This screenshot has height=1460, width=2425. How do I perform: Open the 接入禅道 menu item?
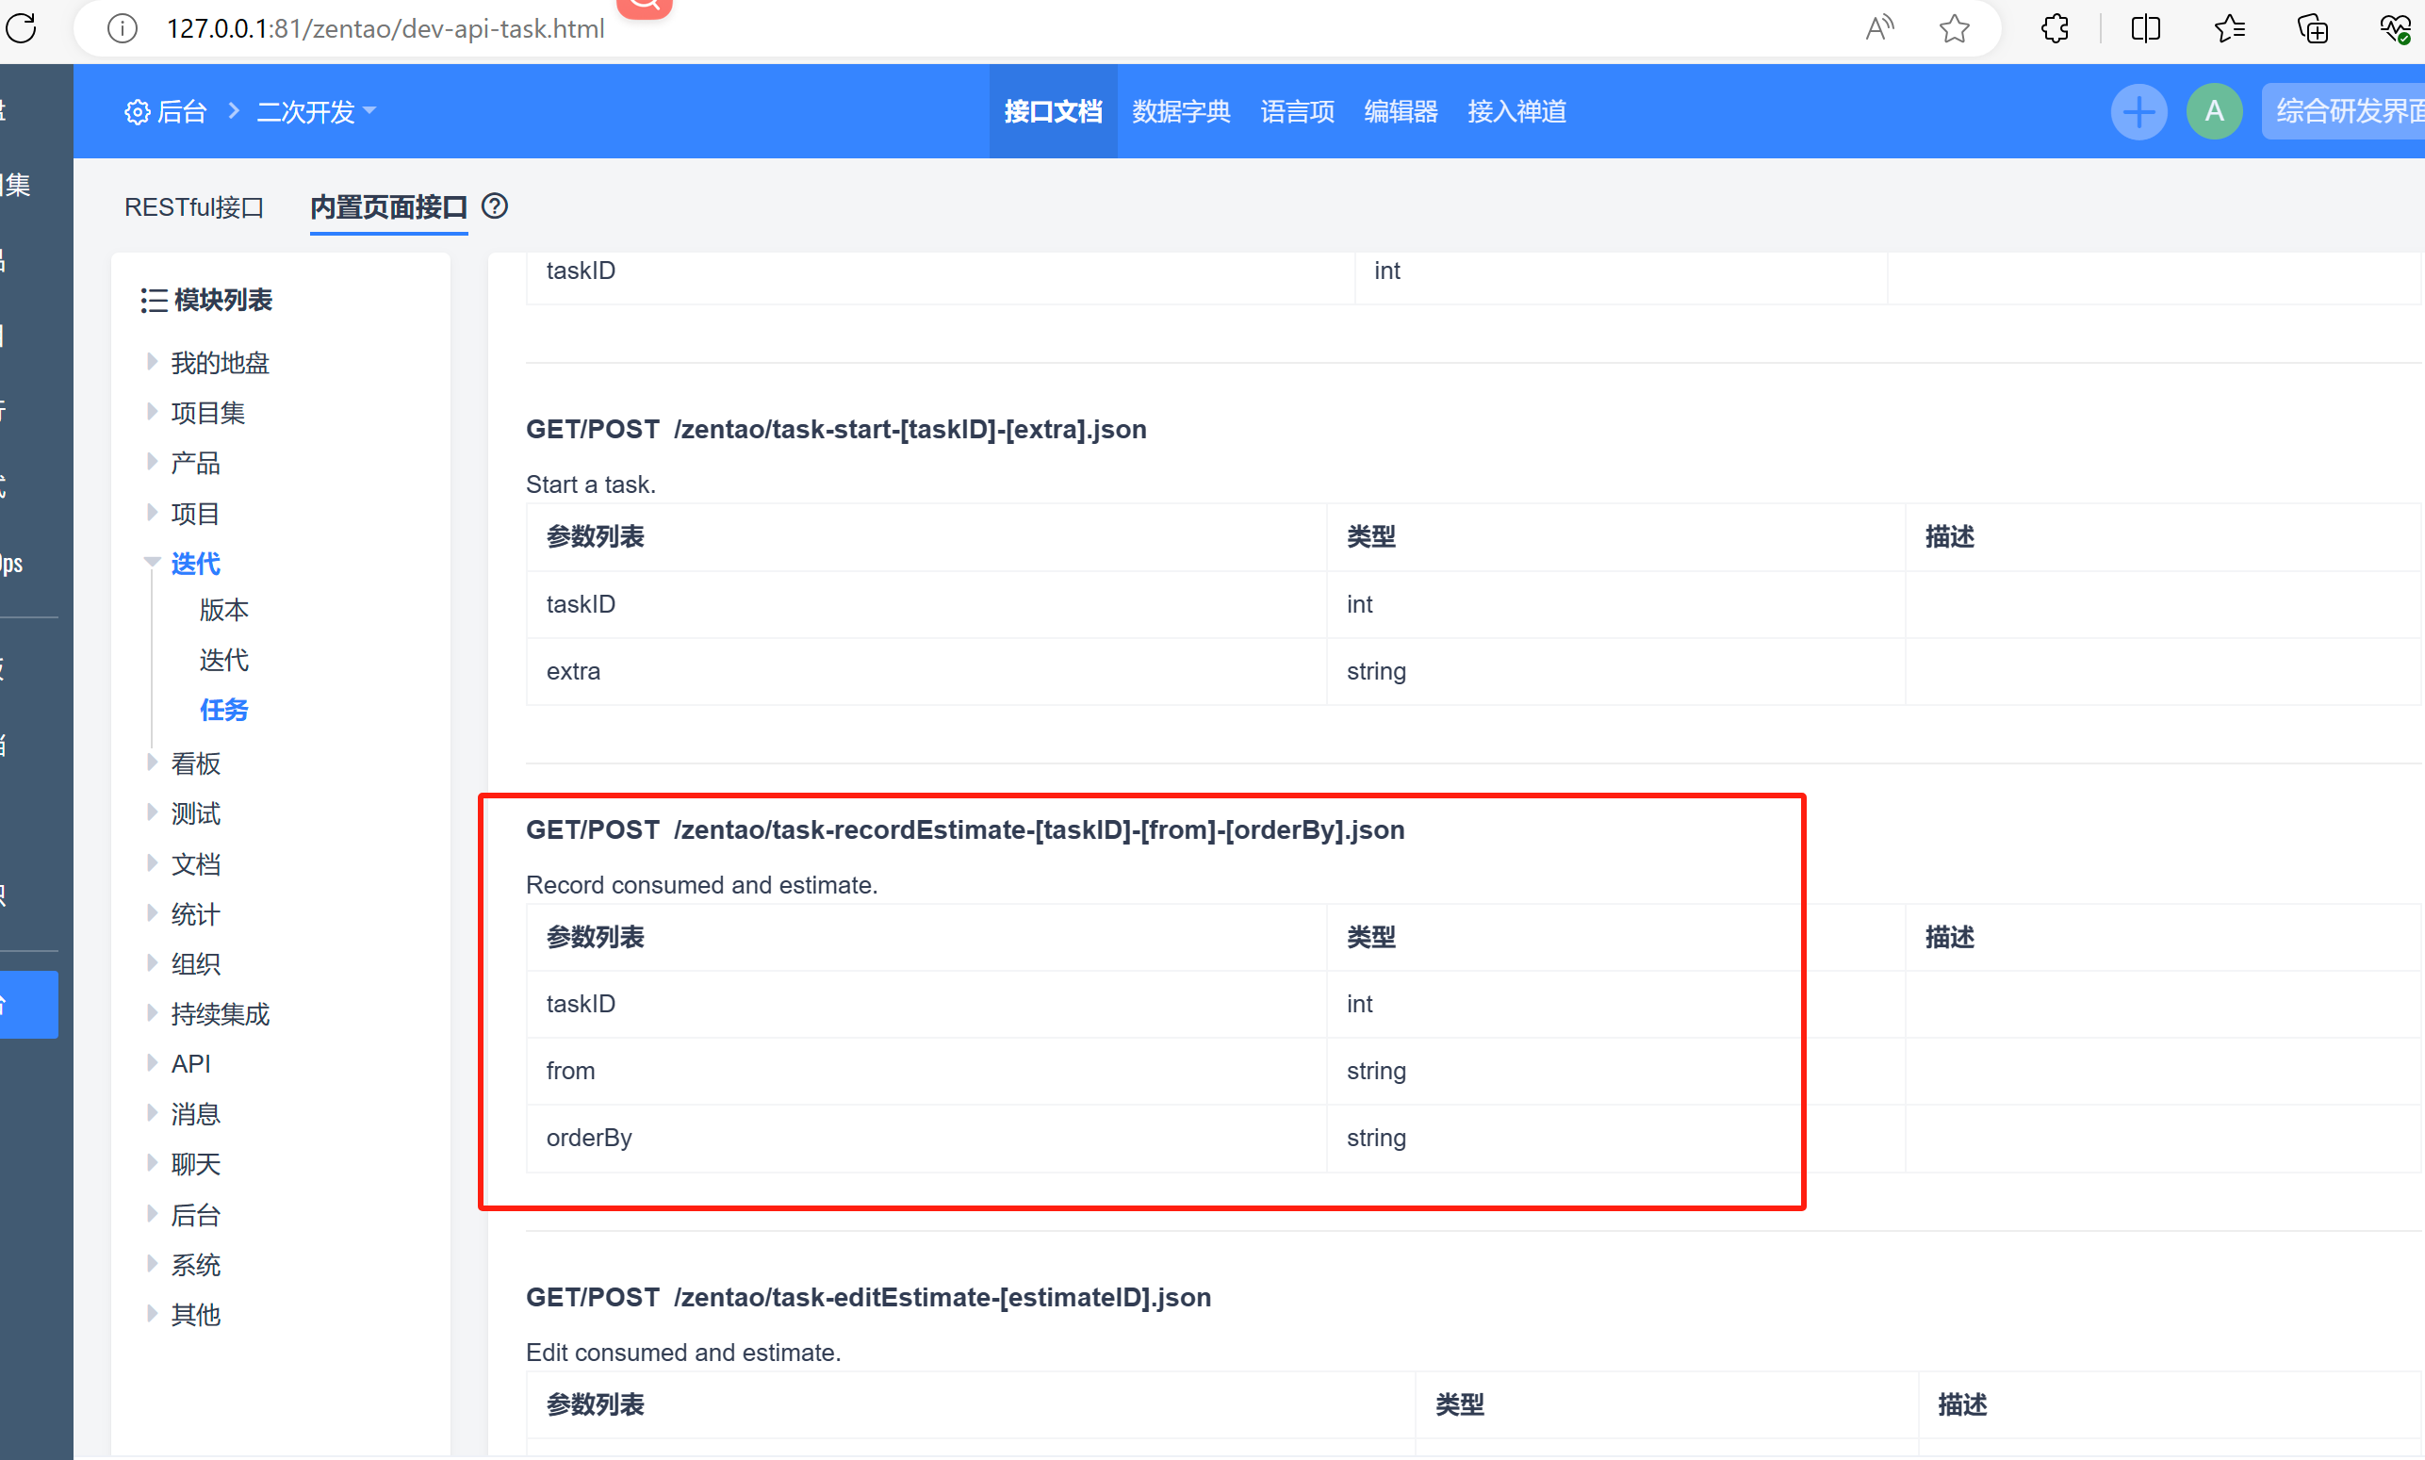pyautogui.click(x=1516, y=111)
